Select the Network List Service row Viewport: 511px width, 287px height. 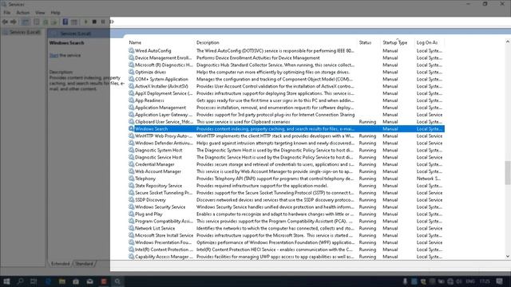point(286,228)
